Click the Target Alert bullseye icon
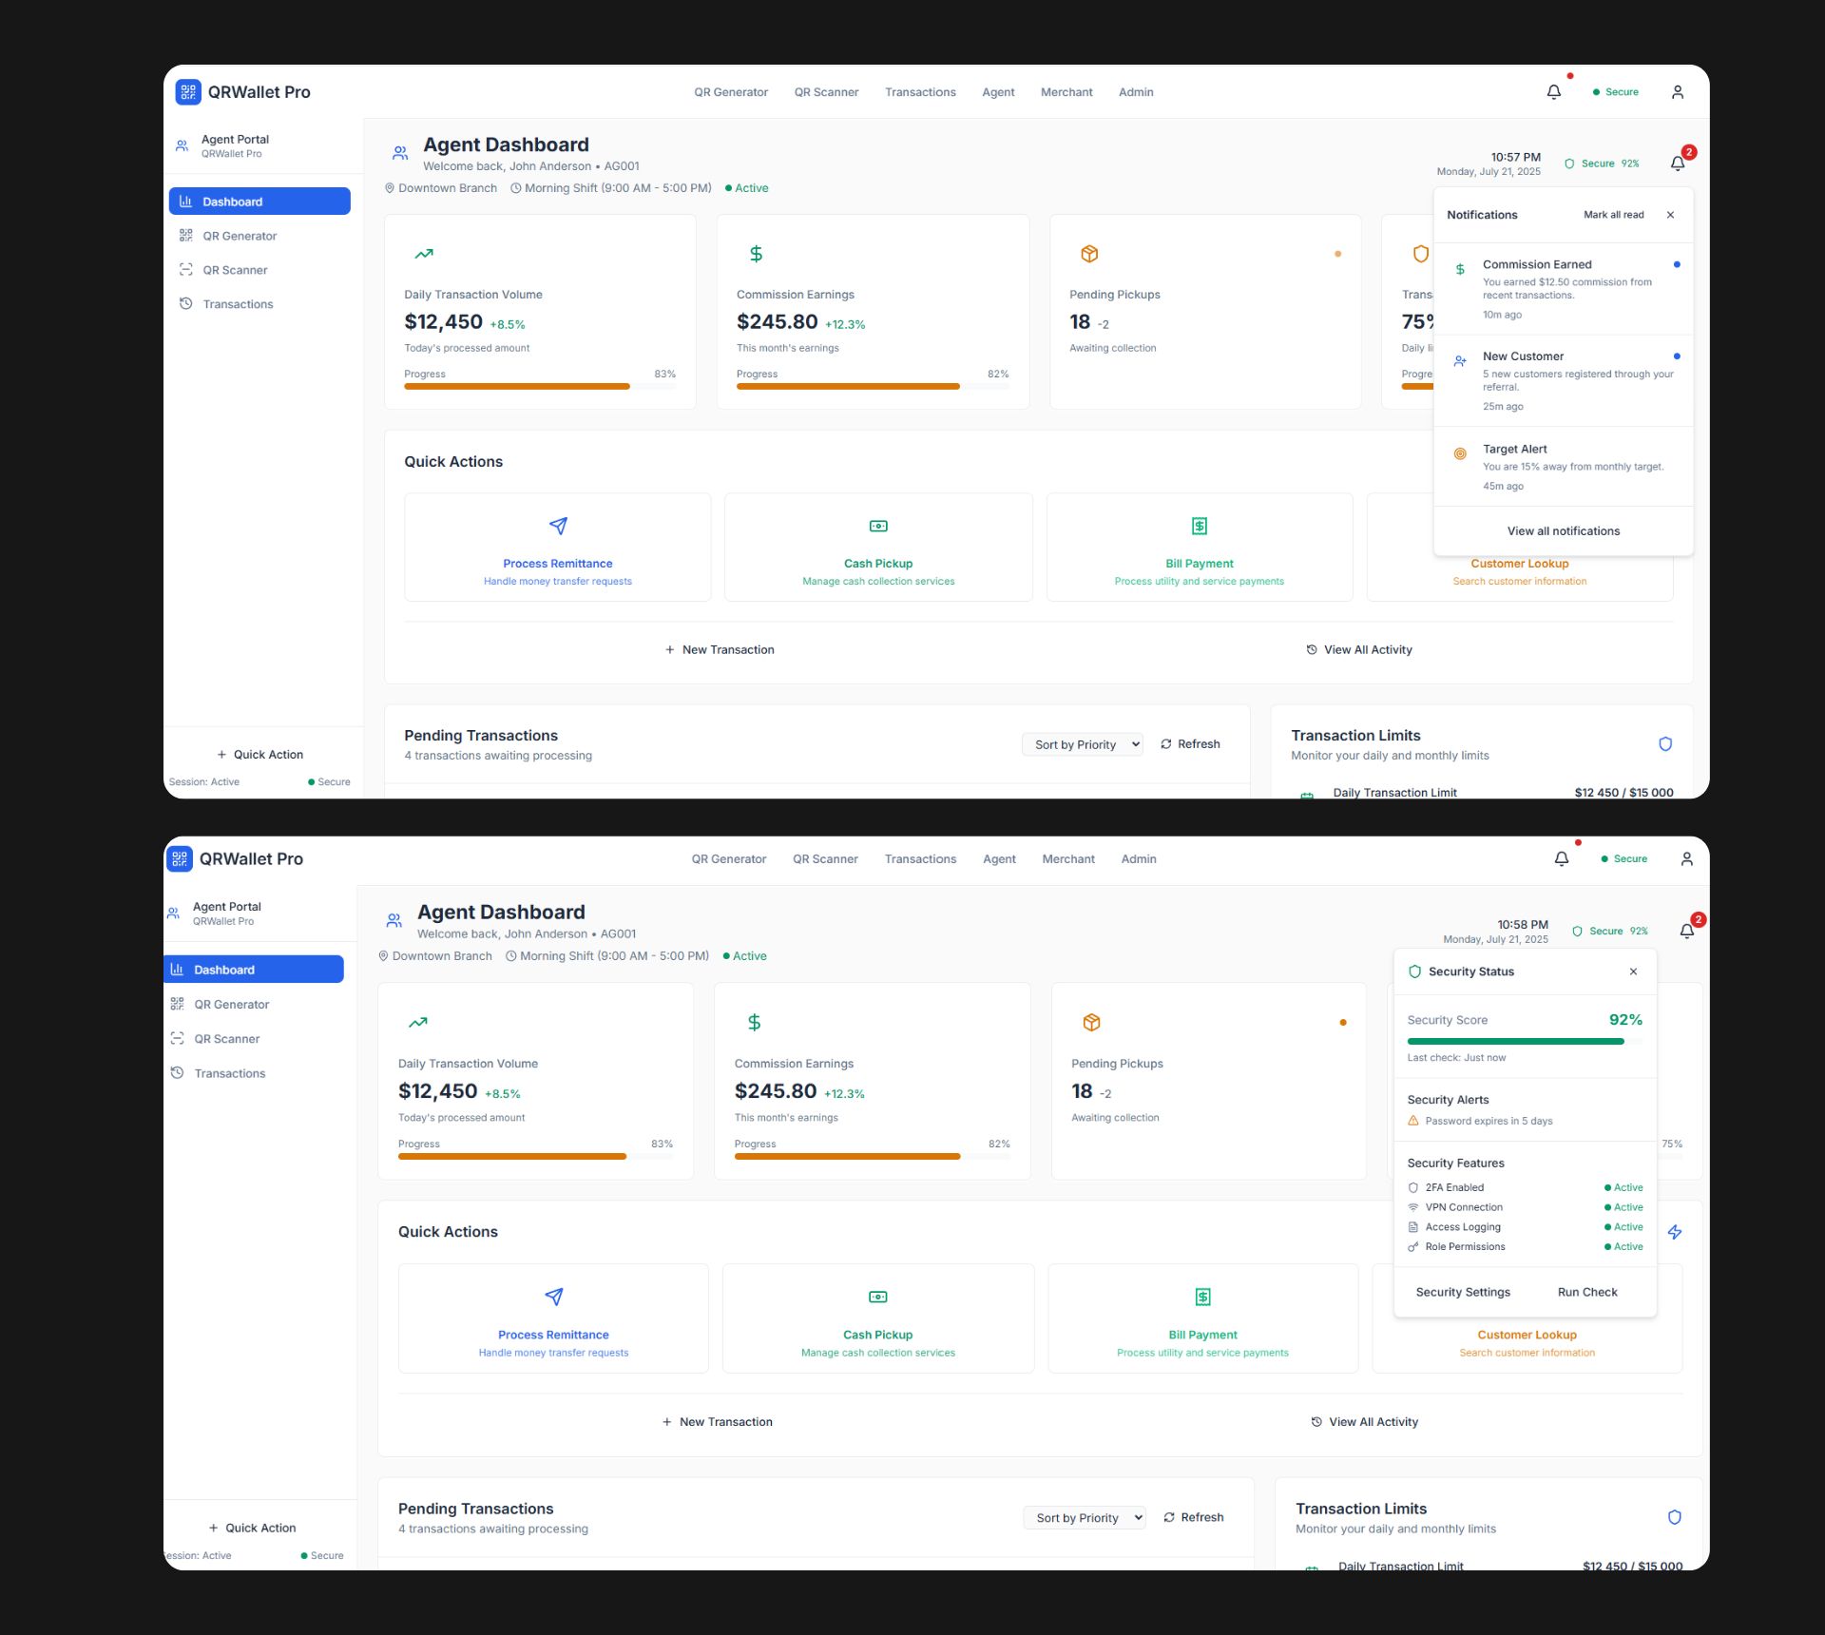This screenshot has height=1635, width=1825. (1460, 454)
